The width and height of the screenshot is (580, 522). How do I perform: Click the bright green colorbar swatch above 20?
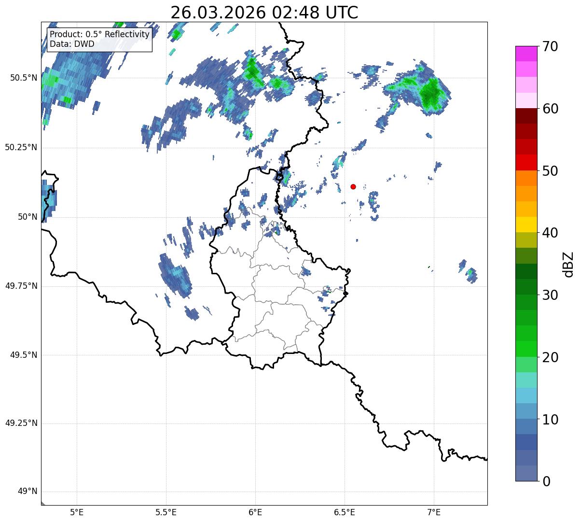tap(526, 349)
